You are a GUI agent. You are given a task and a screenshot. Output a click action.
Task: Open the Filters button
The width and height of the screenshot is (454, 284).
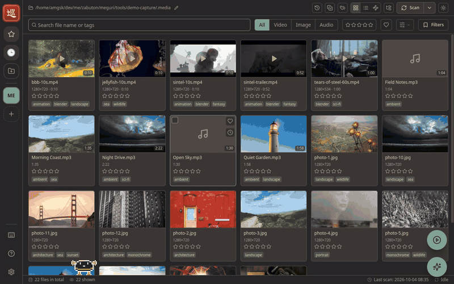433,25
